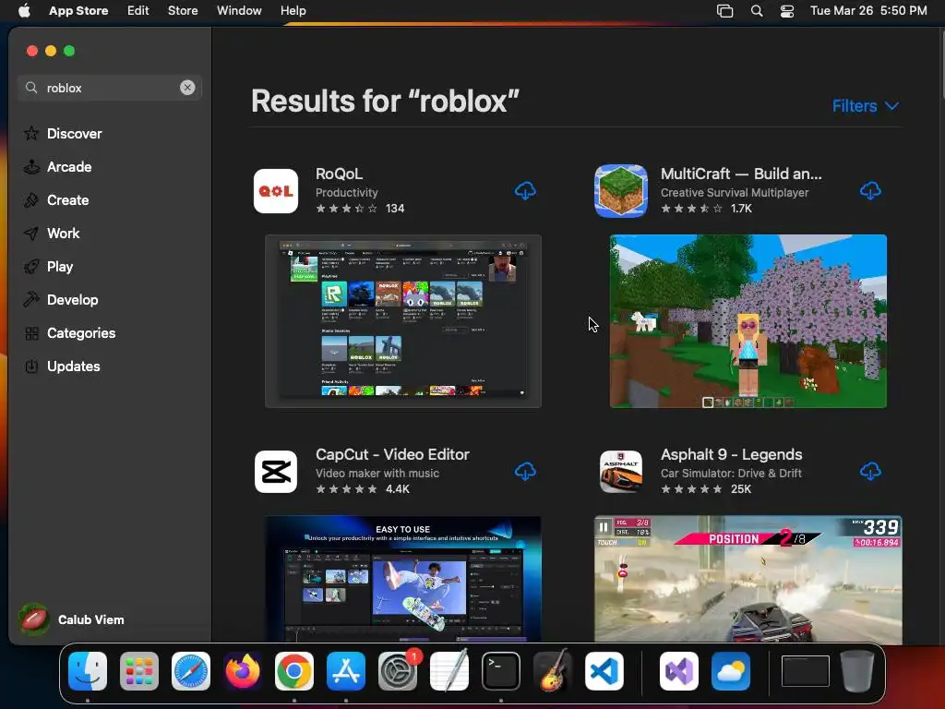
Task: Open the Window menu
Action: coord(239,11)
